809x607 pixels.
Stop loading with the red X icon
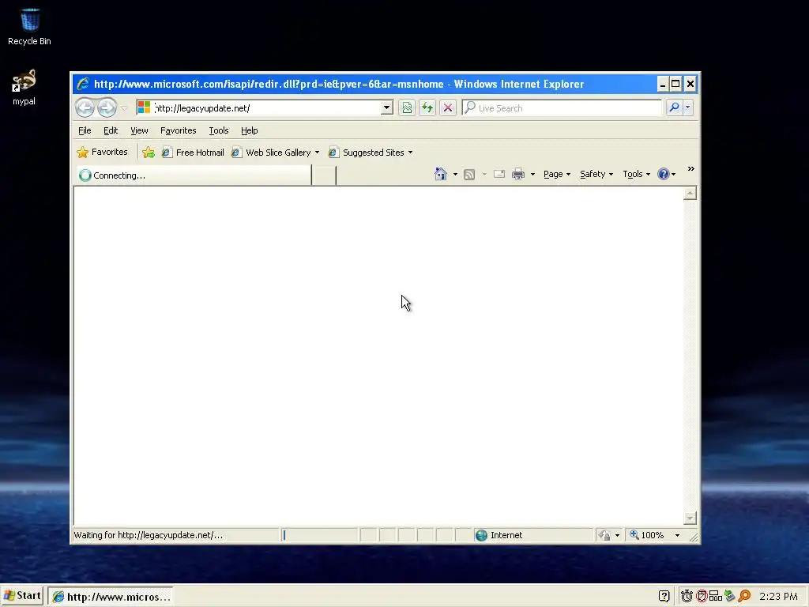click(448, 107)
